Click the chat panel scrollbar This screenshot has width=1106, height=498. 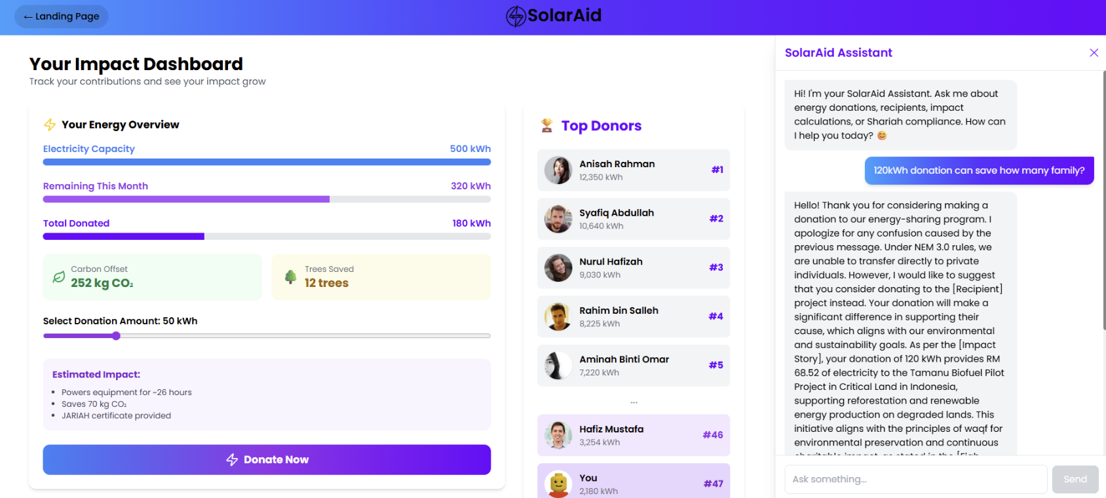point(1104,200)
